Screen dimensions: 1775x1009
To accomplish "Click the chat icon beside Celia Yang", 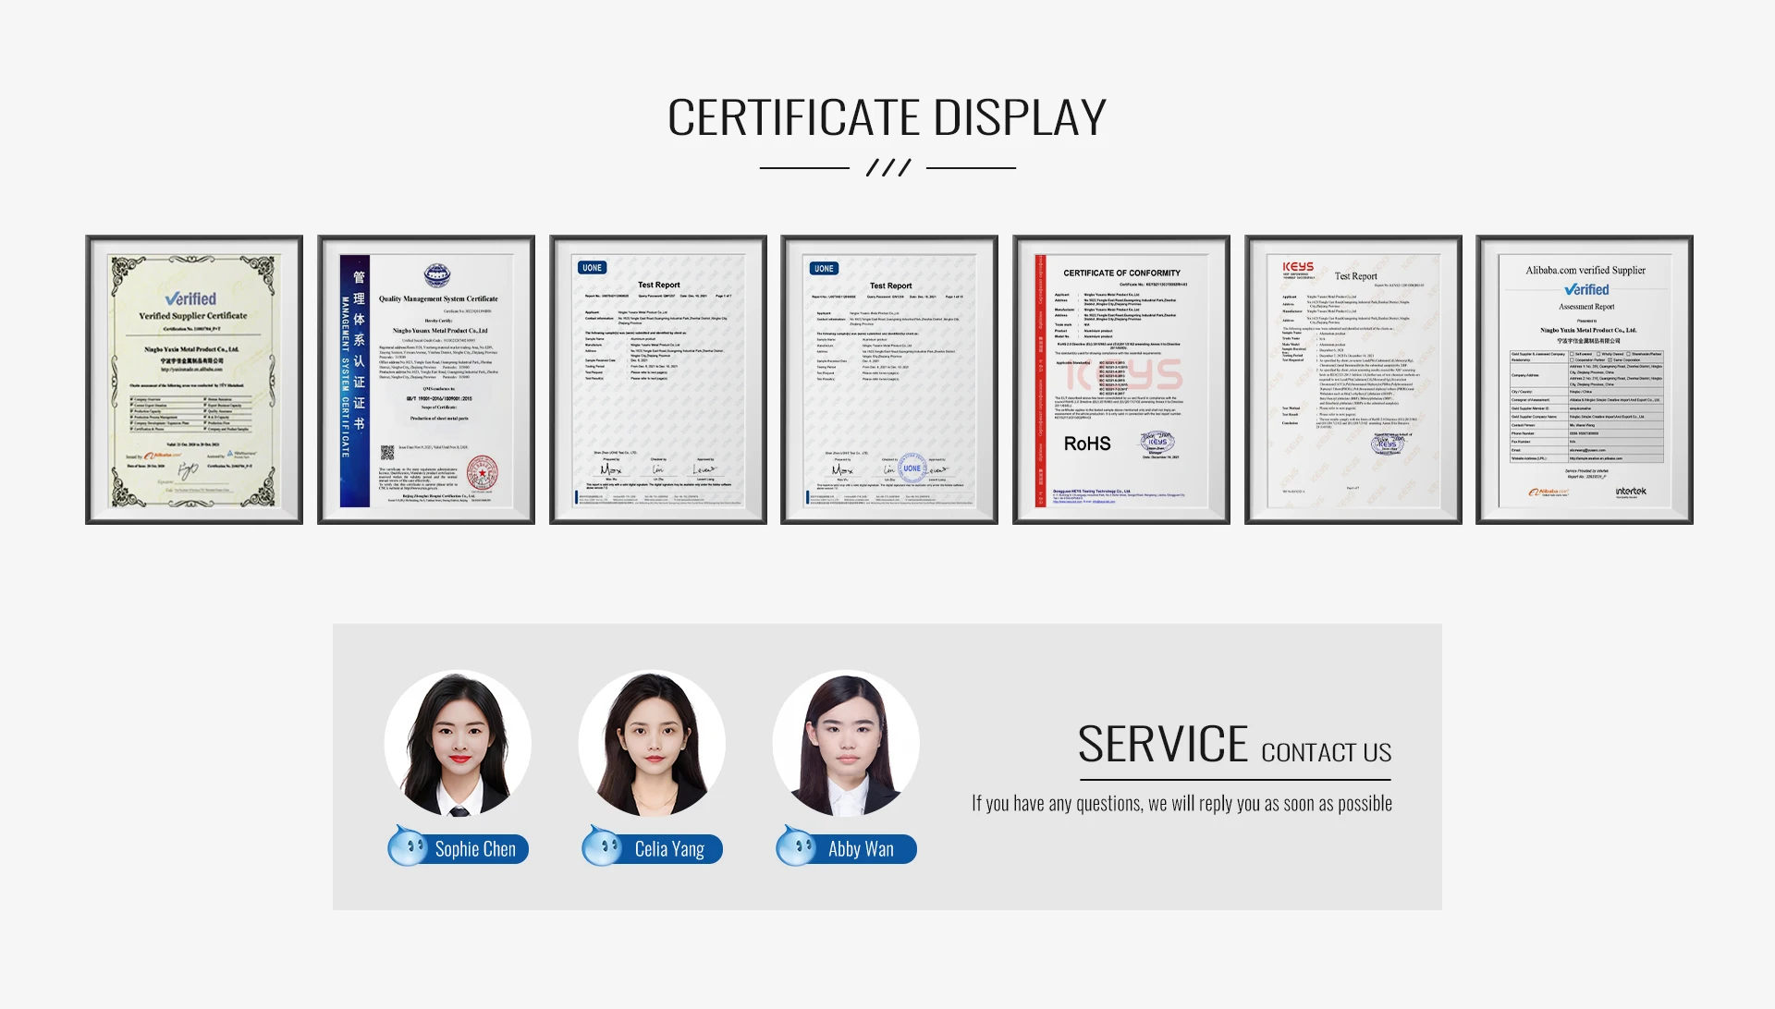I will point(602,845).
